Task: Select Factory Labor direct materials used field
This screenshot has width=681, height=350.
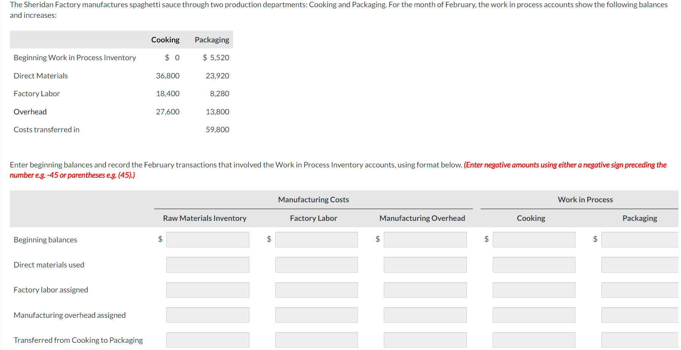Action: coord(317,265)
